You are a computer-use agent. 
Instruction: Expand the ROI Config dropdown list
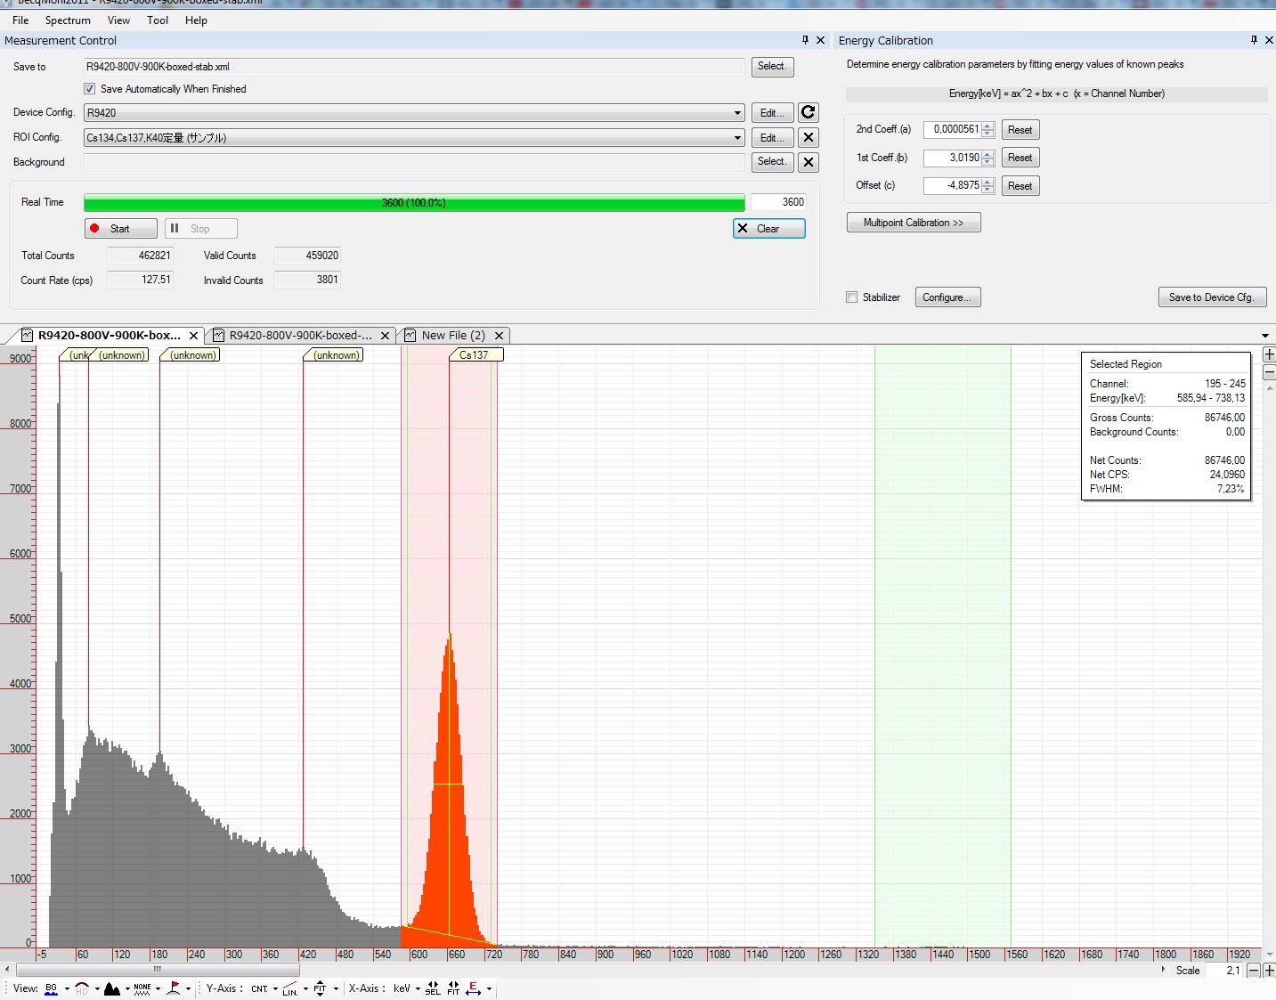[737, 138]
